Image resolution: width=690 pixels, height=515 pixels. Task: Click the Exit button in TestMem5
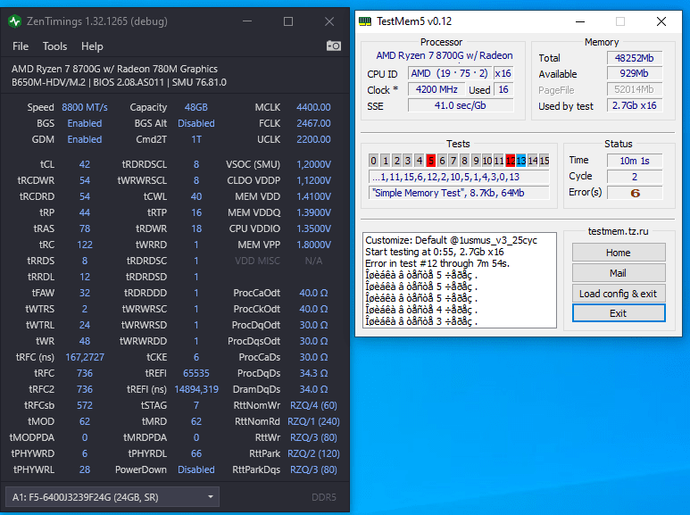pos(619,313)
